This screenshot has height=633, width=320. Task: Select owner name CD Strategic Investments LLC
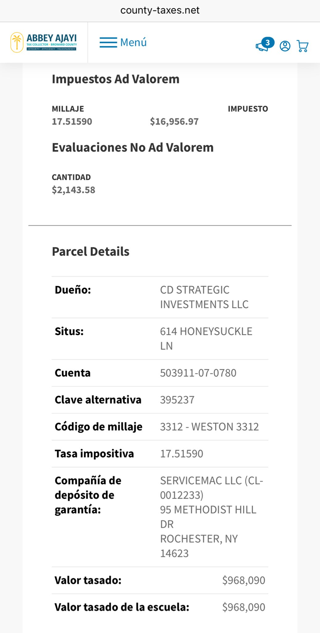pyautogui.click(x=204, y=297)
